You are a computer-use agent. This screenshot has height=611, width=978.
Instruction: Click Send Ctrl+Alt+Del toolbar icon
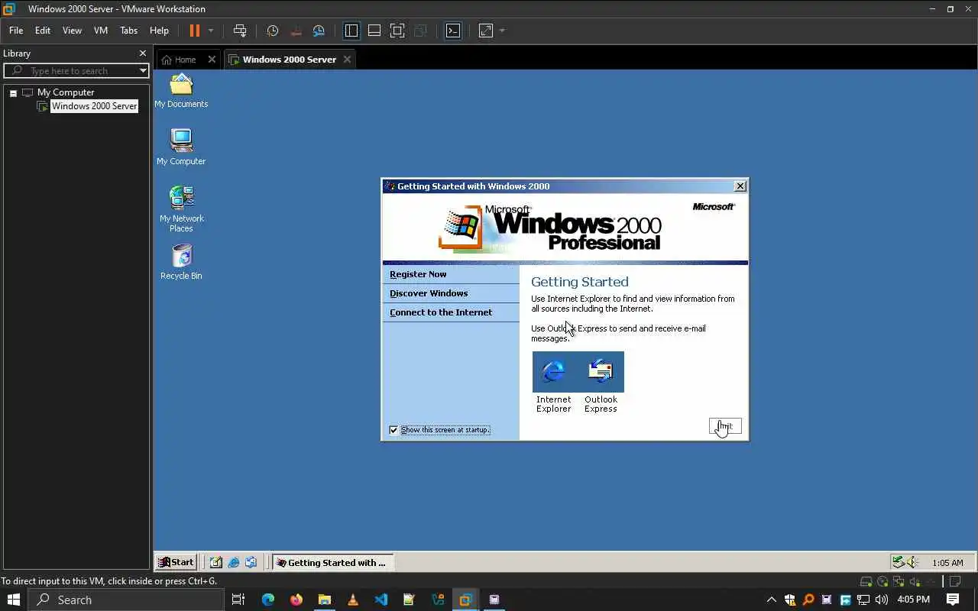(x=240, y=31)
